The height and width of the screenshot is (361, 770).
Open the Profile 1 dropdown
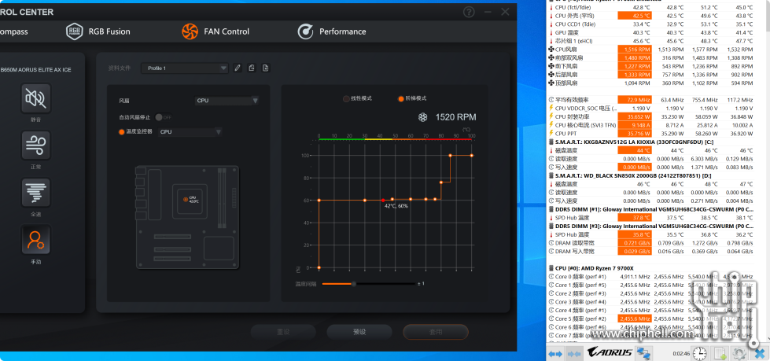tap(185, 68)
